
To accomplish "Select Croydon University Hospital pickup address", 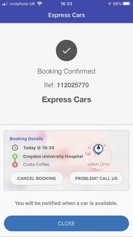I will click(53, 156).
